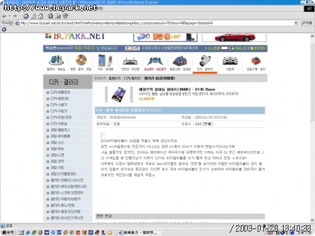Go forward with the Forward arrow

tap(15, 16)
